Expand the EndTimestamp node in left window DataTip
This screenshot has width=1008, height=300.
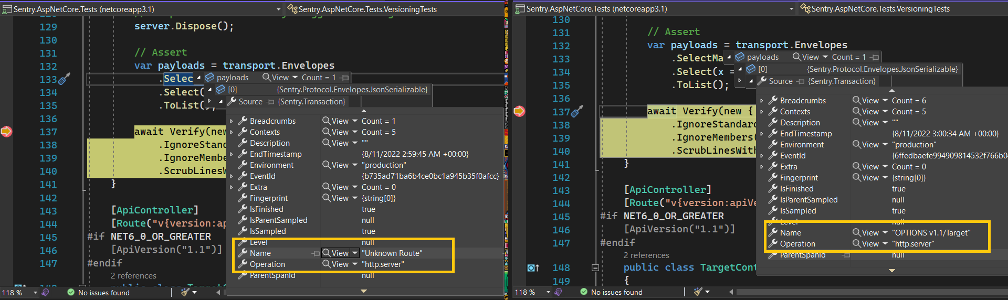pos(232,154)
